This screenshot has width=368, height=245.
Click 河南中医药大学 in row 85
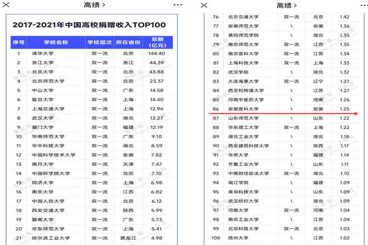click(x=246, y=100)
